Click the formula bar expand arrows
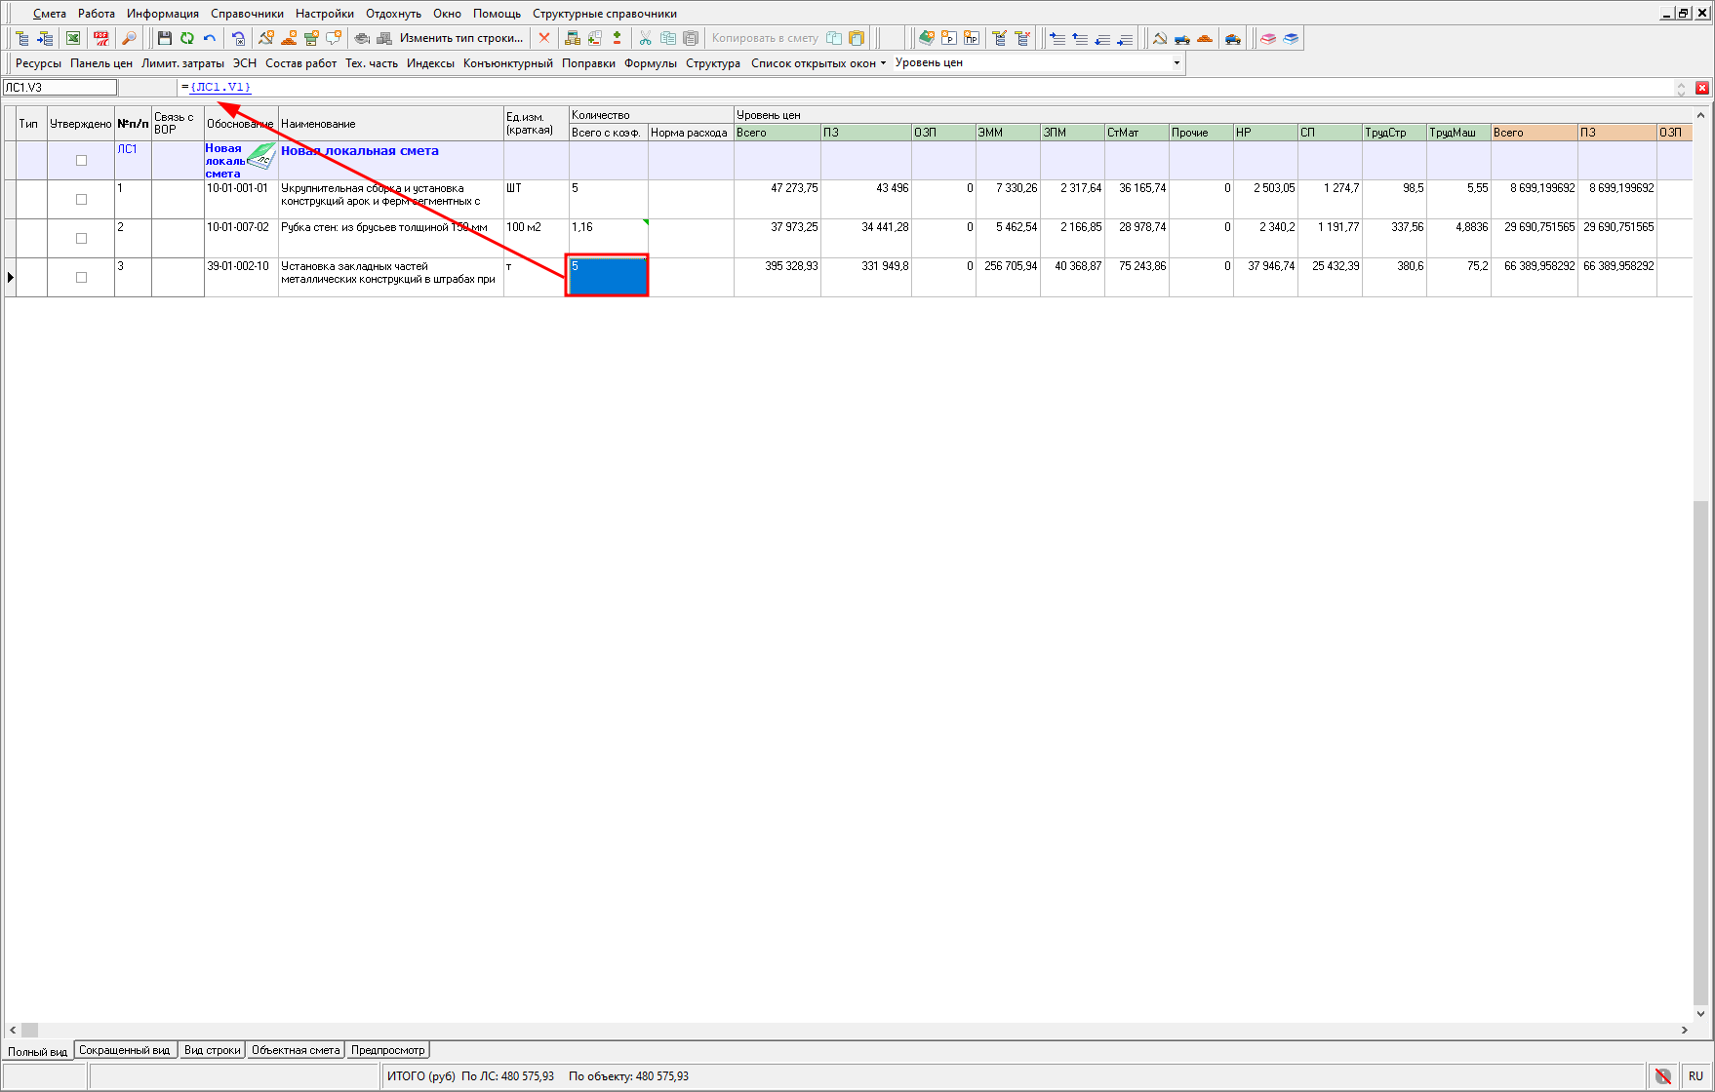The height and width of the screenshot is (1092, 1715). coord(1681,88)
